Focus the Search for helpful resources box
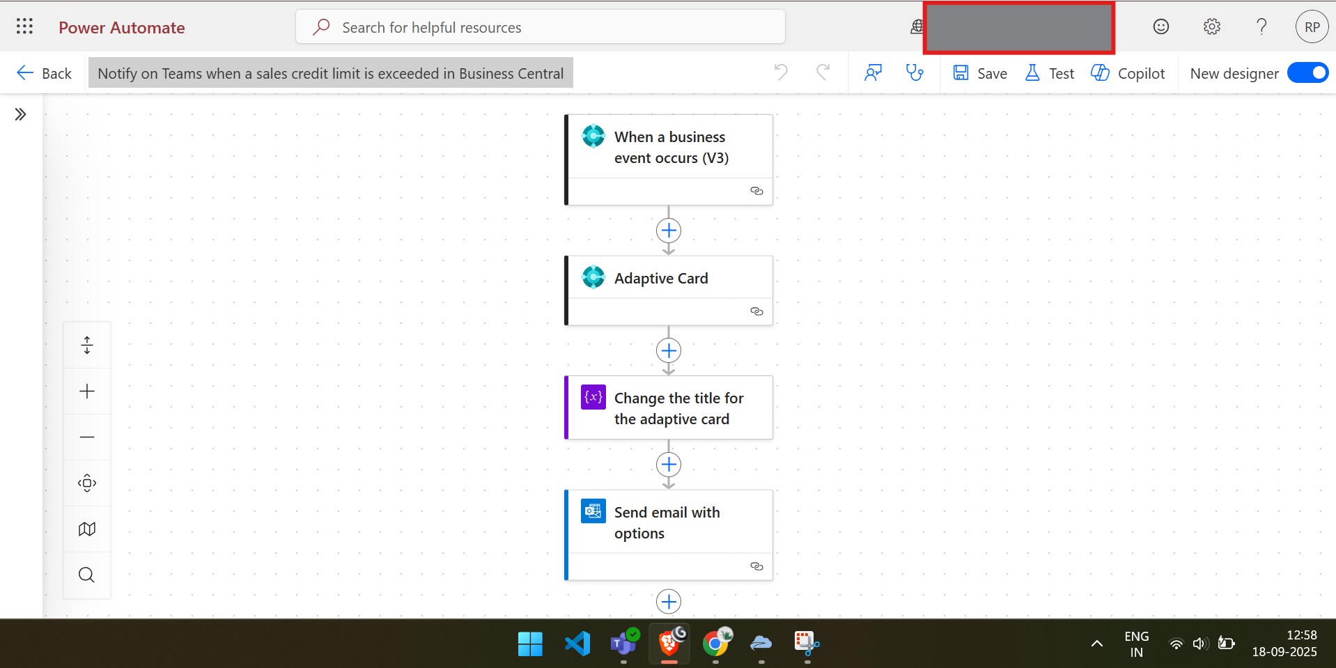 (541, 27)
